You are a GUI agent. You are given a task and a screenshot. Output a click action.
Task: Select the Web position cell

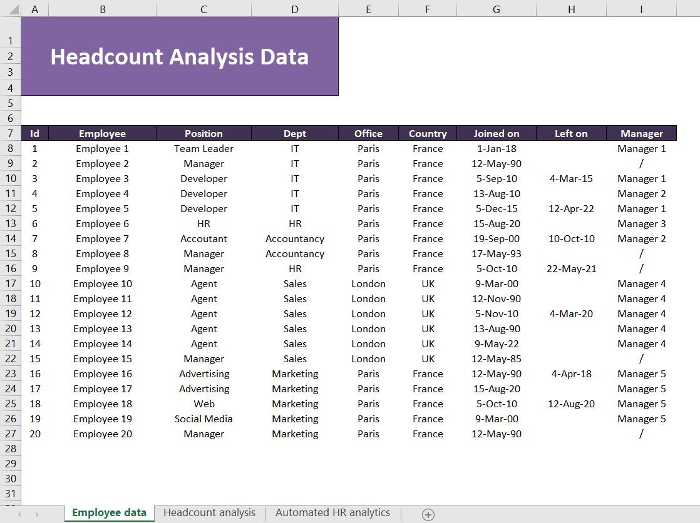coord(203,404)
